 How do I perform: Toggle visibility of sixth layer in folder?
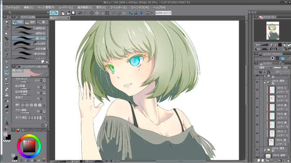tap(257, 133)
